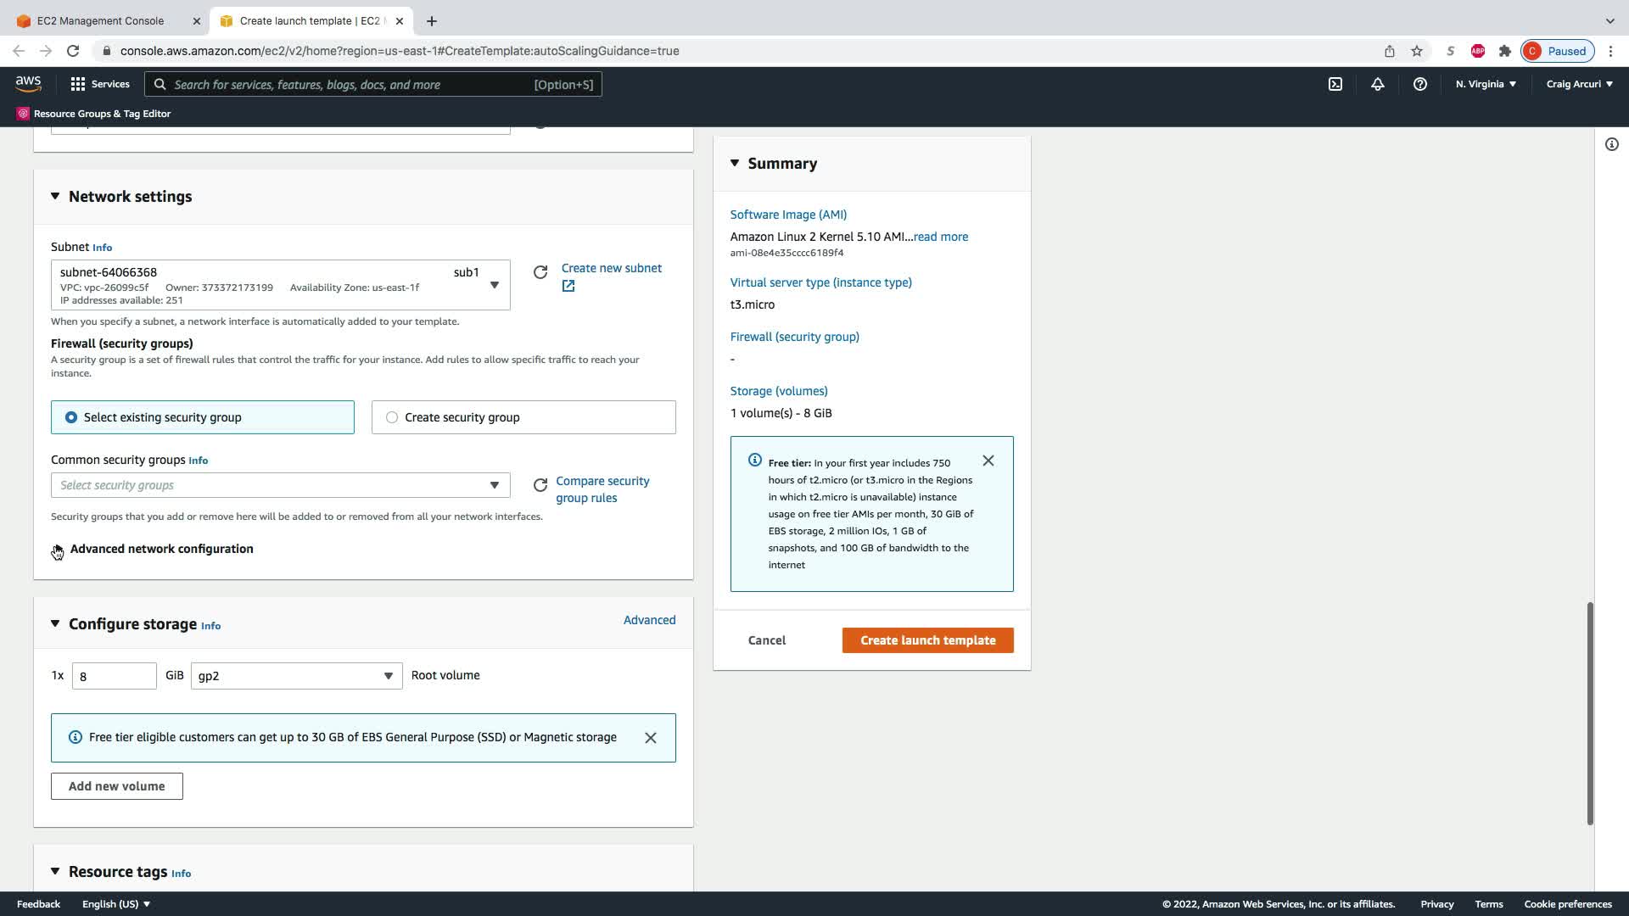Open the notifications bell

(x=1377, y=84)
